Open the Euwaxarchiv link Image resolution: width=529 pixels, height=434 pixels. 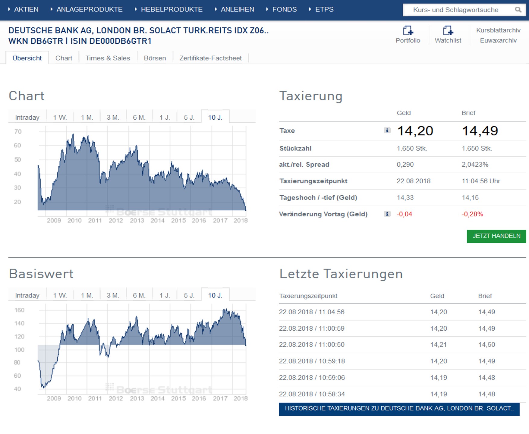[x=498, y=41]
